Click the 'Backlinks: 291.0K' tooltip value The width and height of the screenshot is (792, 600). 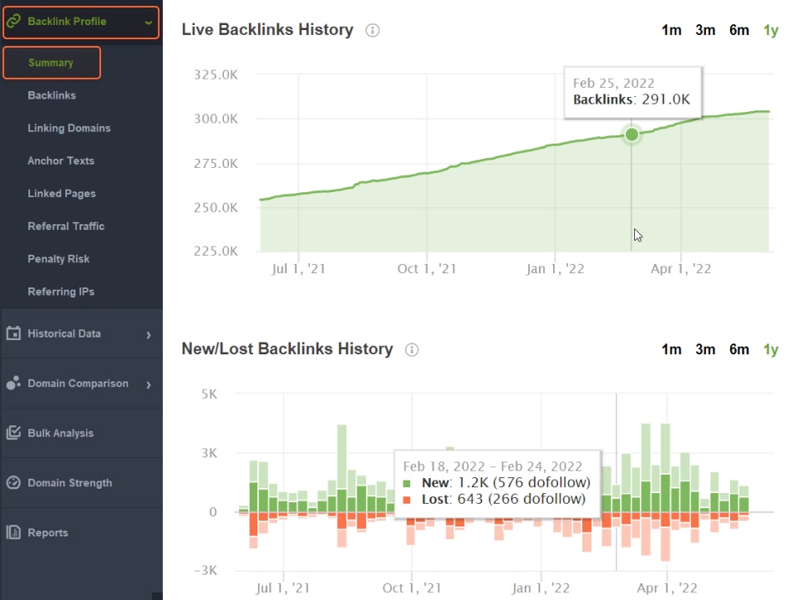point(632,99)
